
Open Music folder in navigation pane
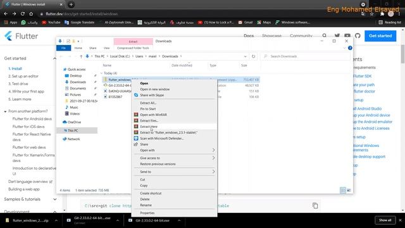tap(73, 107)
